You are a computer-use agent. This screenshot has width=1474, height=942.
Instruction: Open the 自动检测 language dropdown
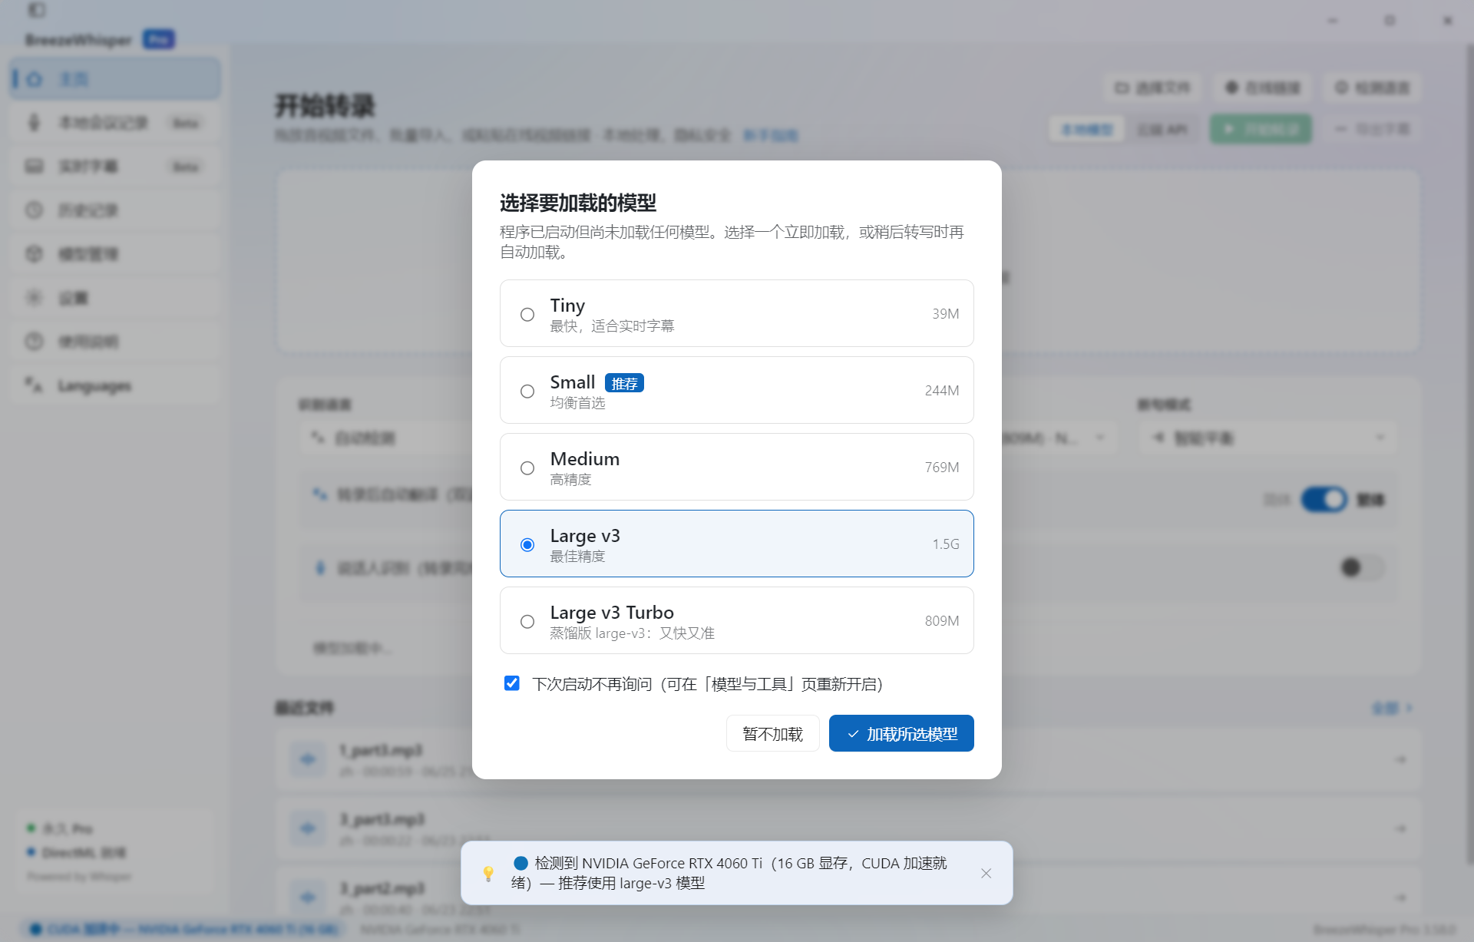[x=386, y=438]
